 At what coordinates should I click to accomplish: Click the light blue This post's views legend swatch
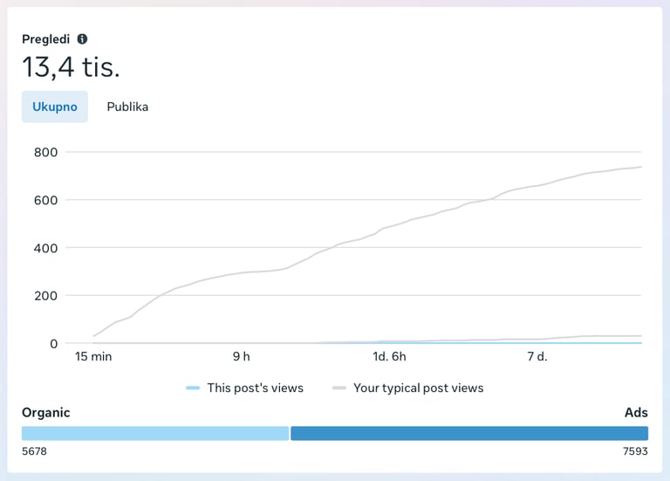coord(193,388)
